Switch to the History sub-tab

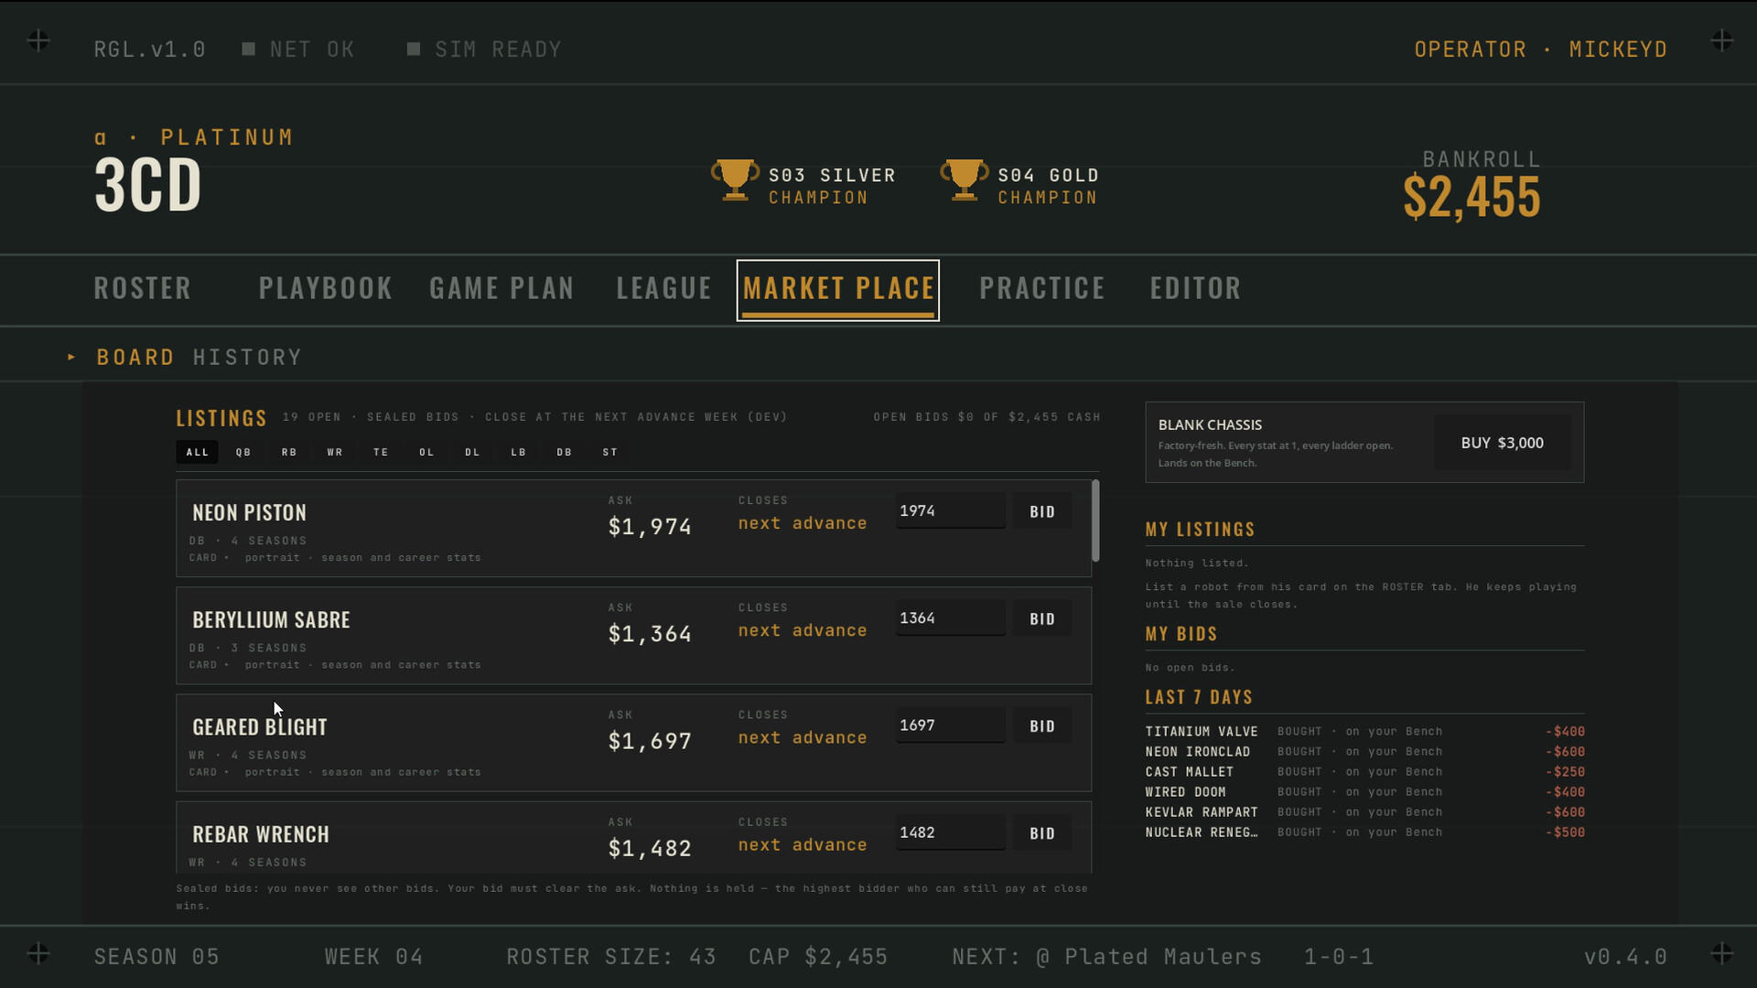tap(247, 357)
